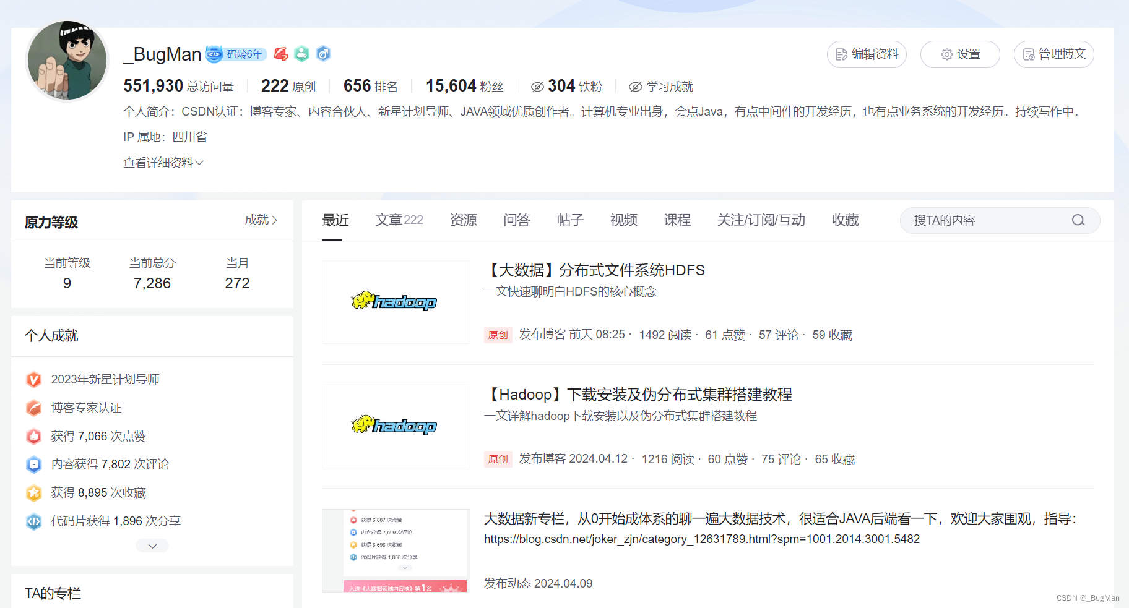Image resolution: width=1129 pixels, height=608 pixels.
Task: Open 设置 button
Action: (960, 54)
